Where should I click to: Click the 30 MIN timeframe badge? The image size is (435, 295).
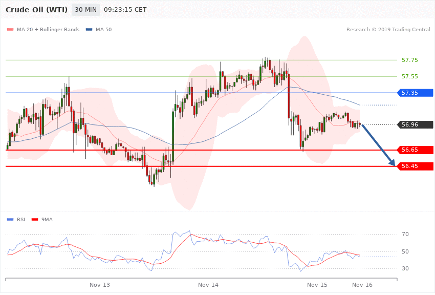[x=86, y=10]
